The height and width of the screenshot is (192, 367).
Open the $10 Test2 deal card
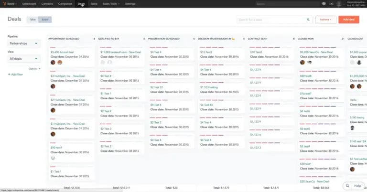256,52
